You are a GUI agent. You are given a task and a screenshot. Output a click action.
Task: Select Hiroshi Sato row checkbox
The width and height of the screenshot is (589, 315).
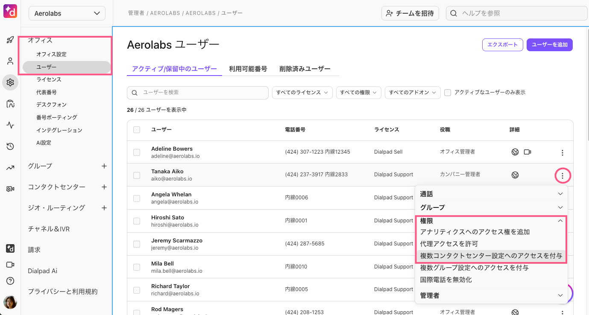137,221
